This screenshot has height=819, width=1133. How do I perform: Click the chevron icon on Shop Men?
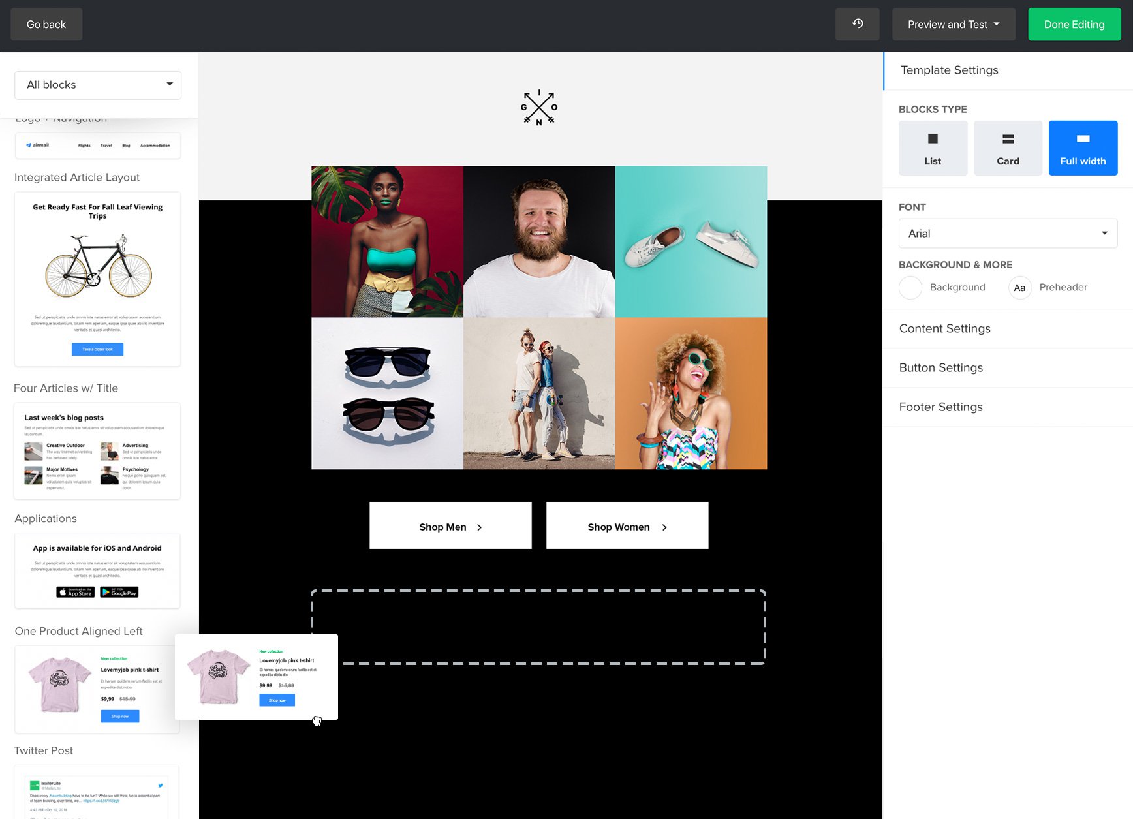click(480, 527)
